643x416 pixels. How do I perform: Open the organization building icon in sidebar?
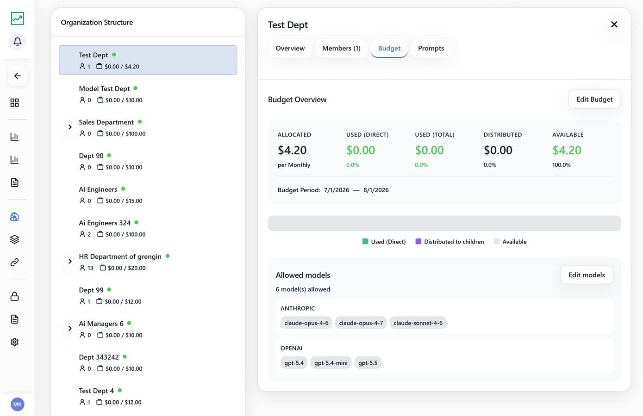(x=15, y=216)
